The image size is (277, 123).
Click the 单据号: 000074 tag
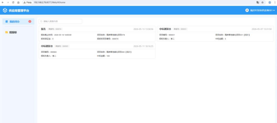click(55, 29)
